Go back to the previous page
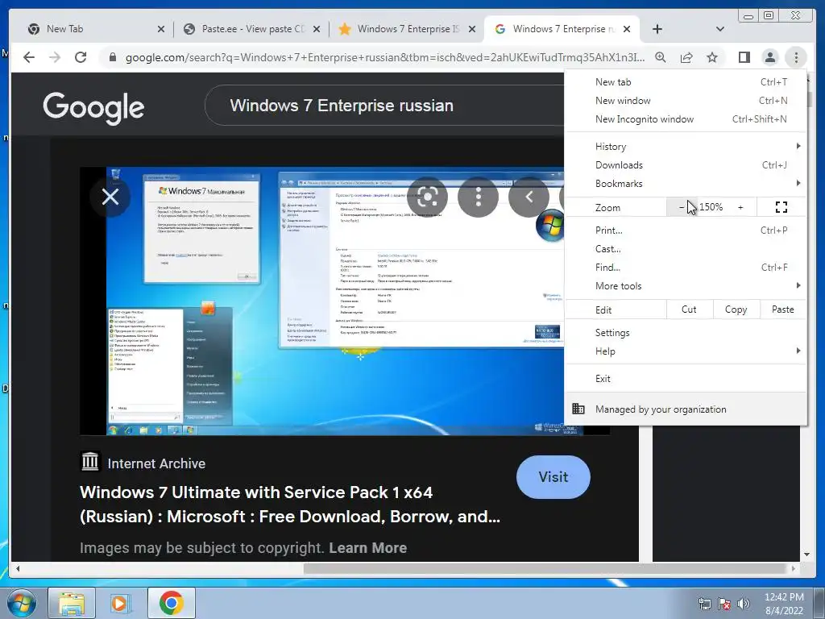Screen dimensions: 825x619 pos(29,57)
